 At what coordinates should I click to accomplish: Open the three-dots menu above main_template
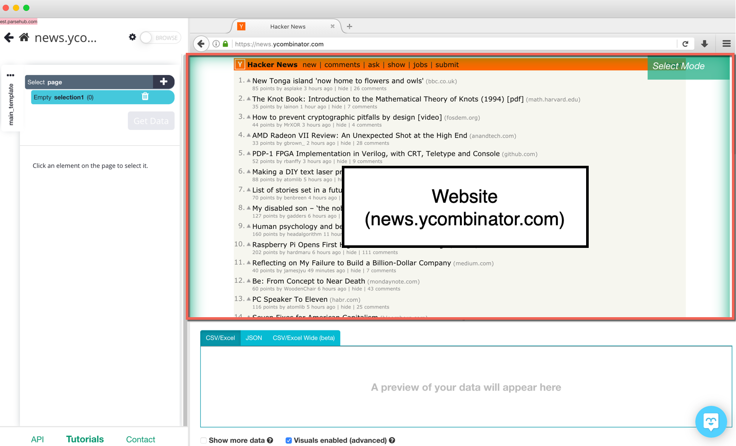click(x=10, y=75)
